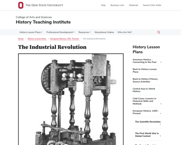
Task: Open the Map link in header
Action: click(103, 5)
